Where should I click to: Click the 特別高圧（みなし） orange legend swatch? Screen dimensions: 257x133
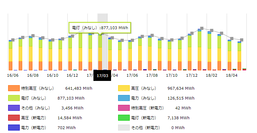click(x=14, y=88)
